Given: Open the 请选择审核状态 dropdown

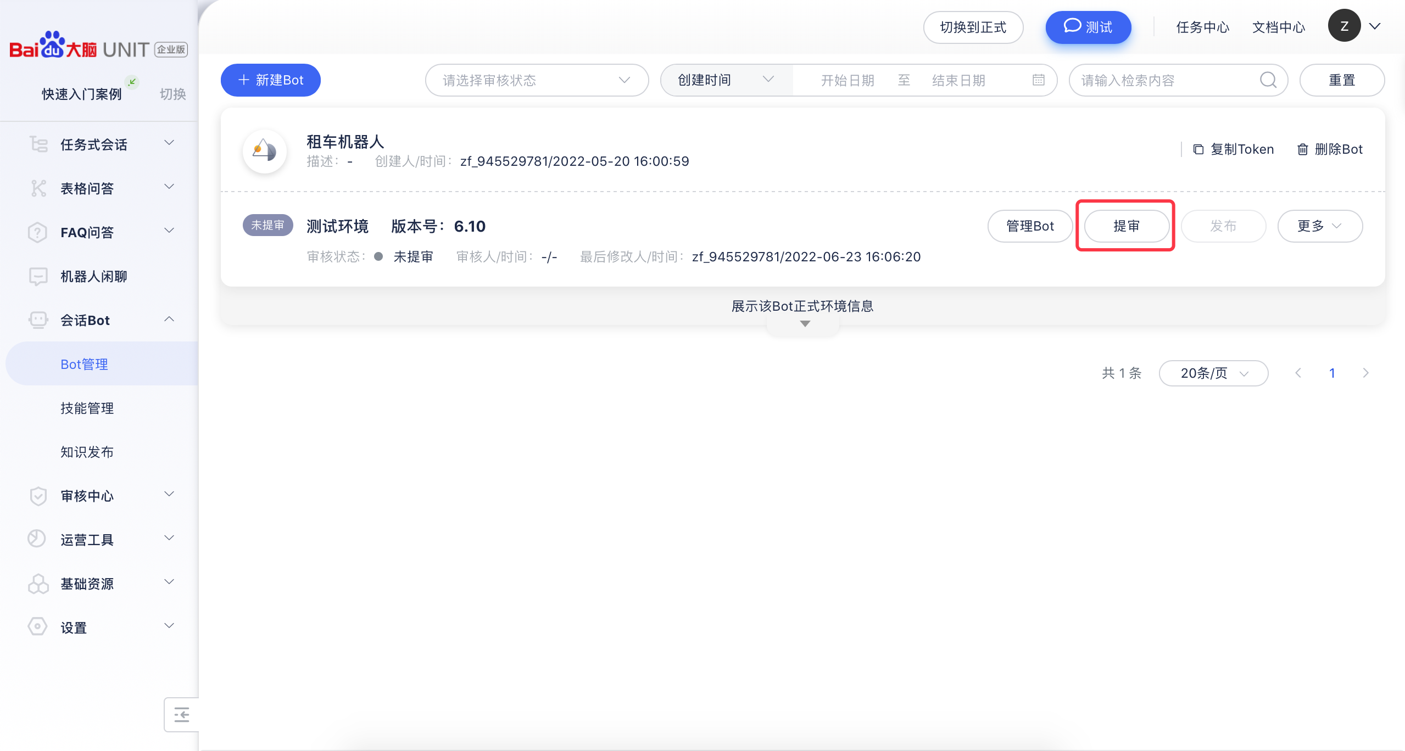Looking at the screenshot, I should point(537,80).
